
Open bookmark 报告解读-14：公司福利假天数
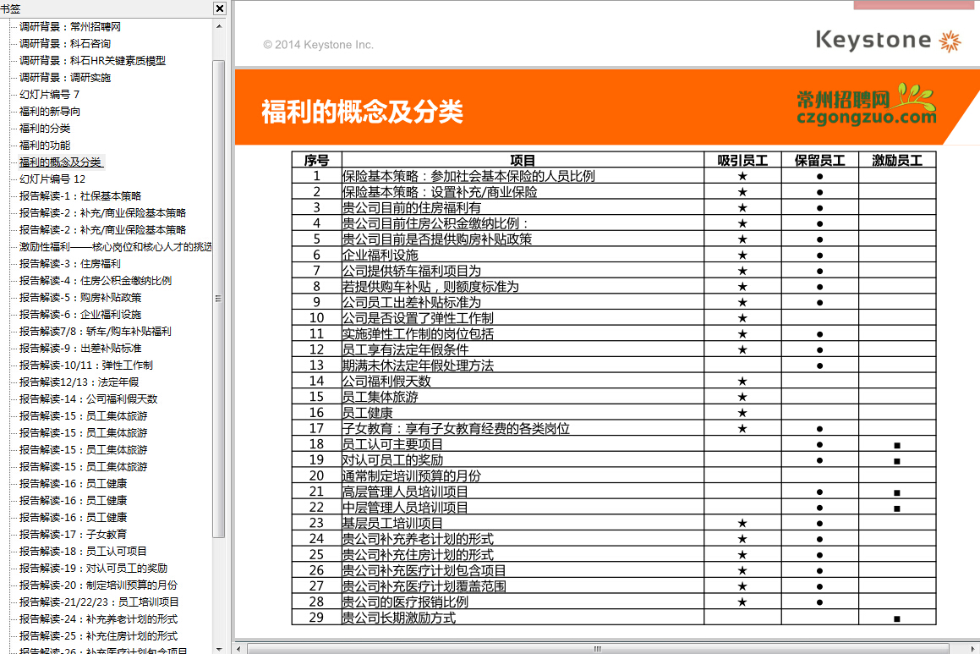click(88, 398)
